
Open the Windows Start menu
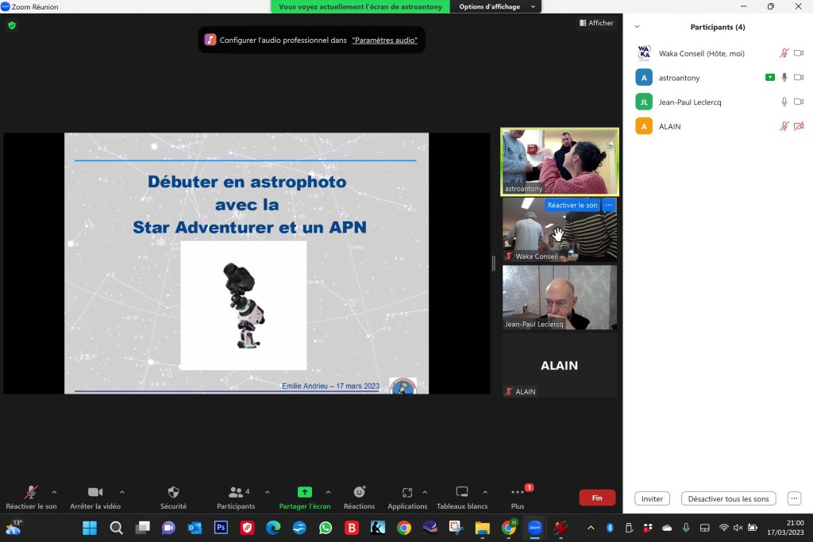coord(90,528)
